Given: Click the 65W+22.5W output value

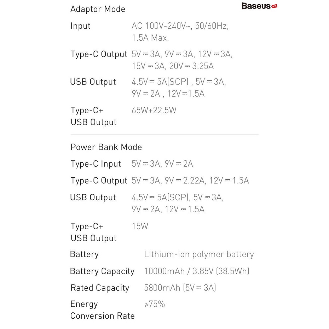Looking at the screenshot, I should (154, 110).
